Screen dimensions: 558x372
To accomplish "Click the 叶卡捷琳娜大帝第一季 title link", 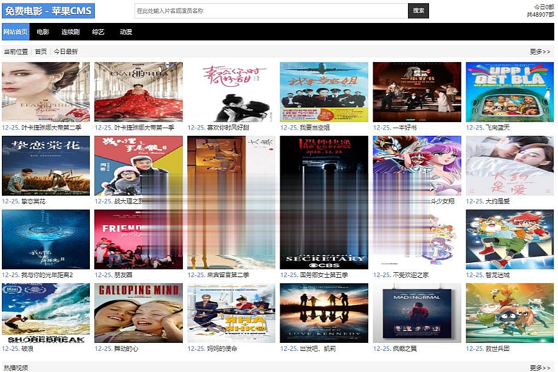I will click(x=144, y=128).
